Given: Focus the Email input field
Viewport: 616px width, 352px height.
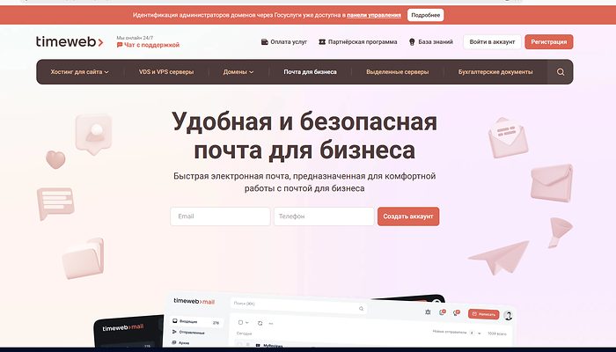Looking at the screenshot, I should click(x=220, y=216).
